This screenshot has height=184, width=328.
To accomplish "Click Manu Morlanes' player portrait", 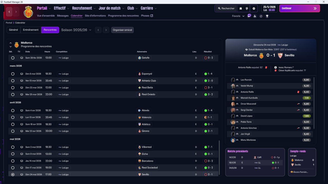I will click(x=233, y=140).
